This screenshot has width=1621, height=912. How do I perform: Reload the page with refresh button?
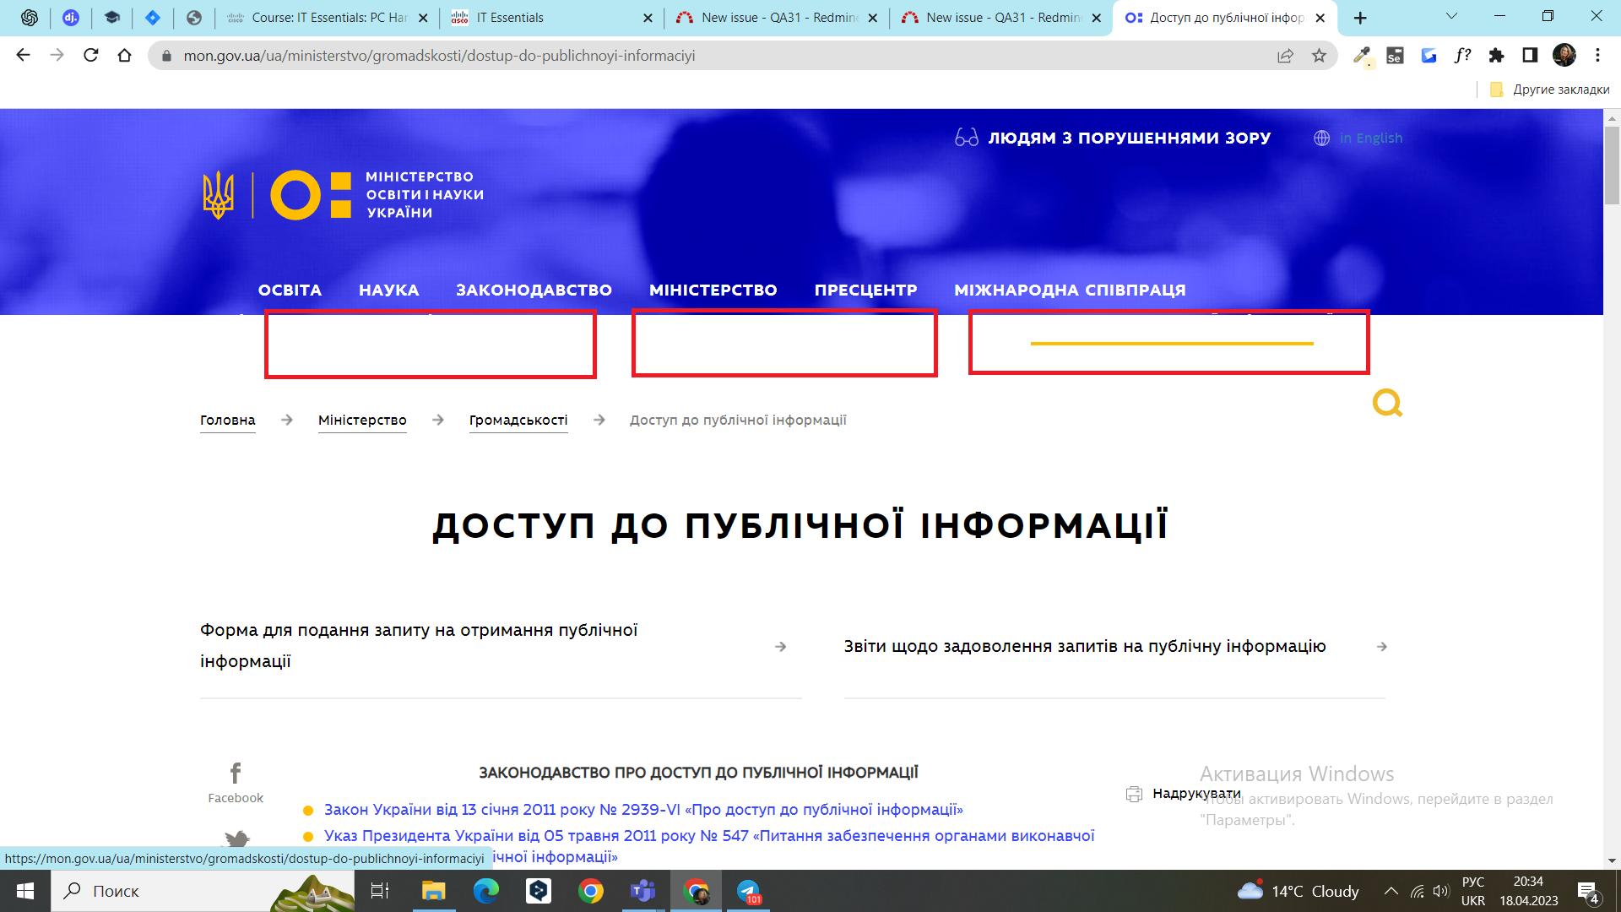[x=91, y=56]
